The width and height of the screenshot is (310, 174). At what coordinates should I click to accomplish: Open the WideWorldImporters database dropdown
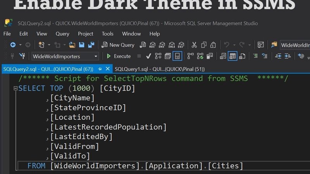96,56
